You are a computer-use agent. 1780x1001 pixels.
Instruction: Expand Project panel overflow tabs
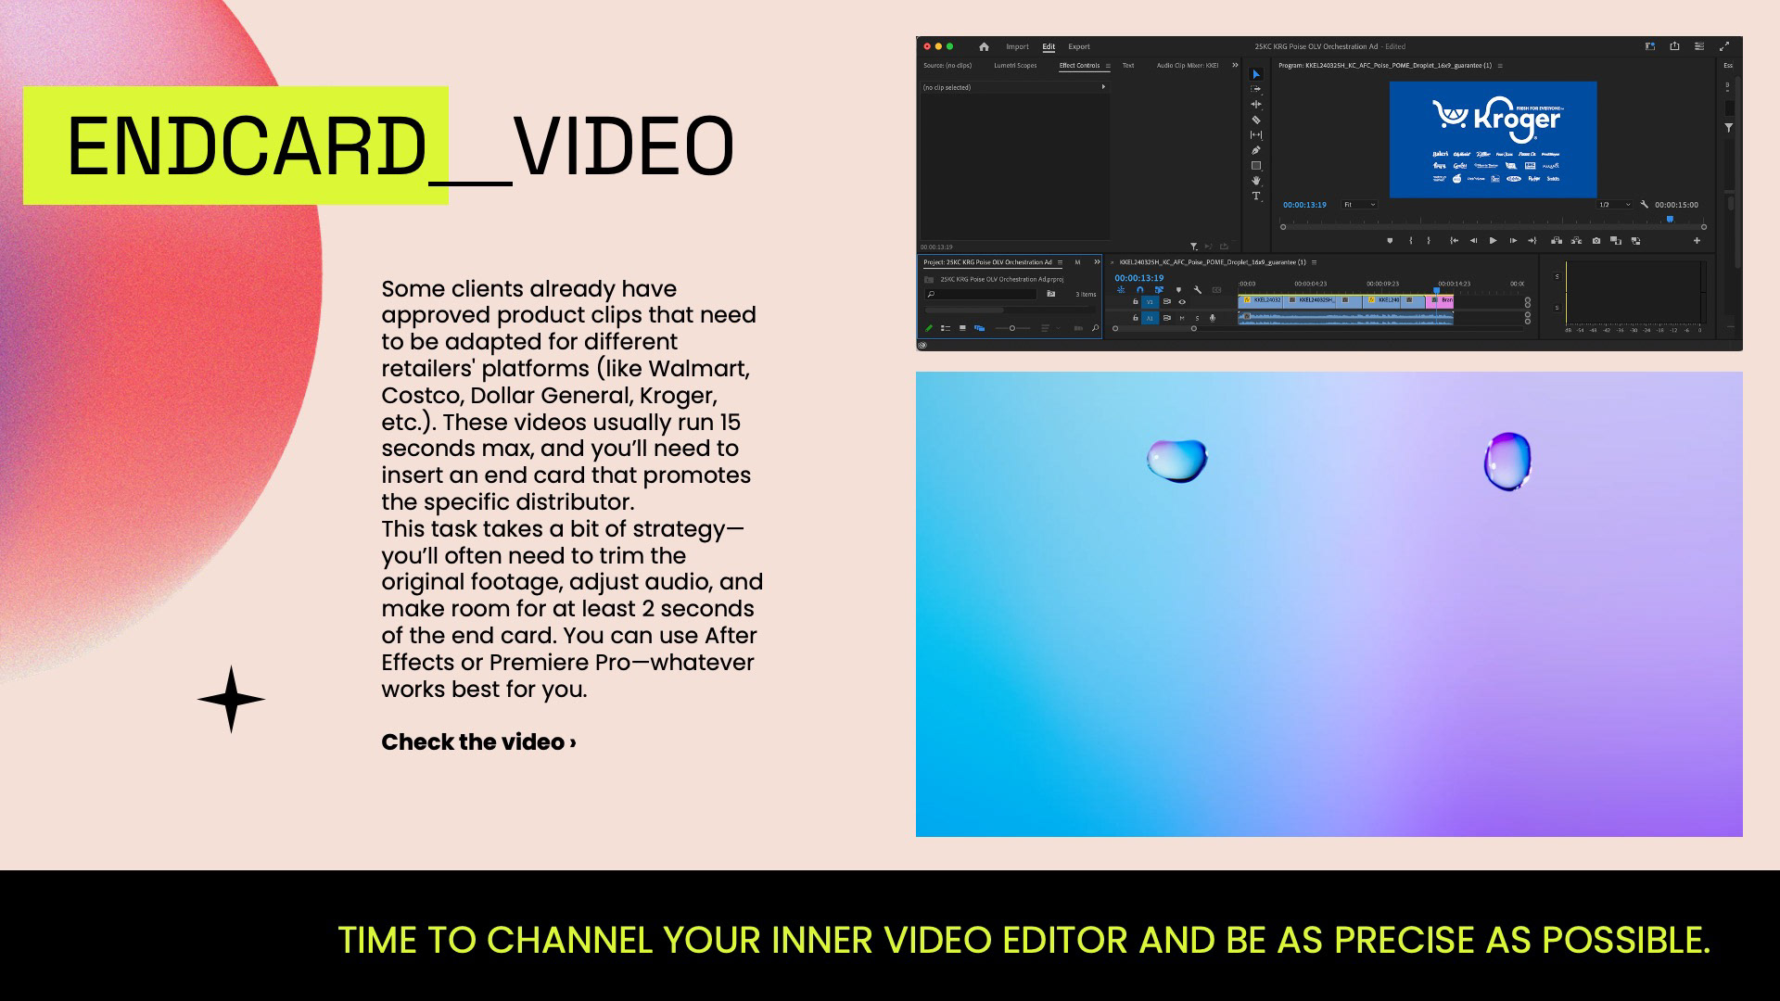[1097, 262]
